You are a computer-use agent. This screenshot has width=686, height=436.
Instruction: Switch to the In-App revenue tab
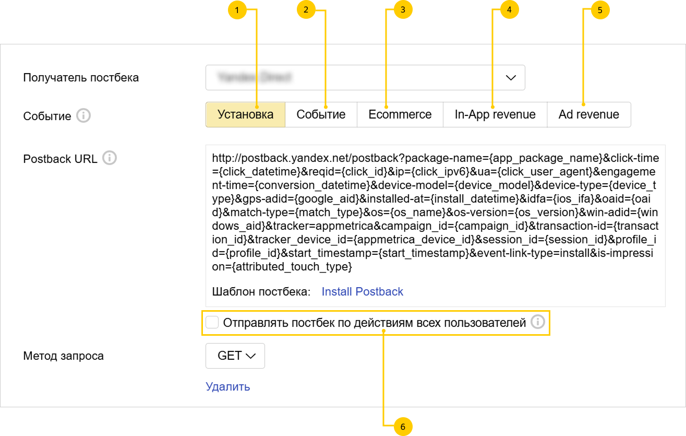coord(495,115)
